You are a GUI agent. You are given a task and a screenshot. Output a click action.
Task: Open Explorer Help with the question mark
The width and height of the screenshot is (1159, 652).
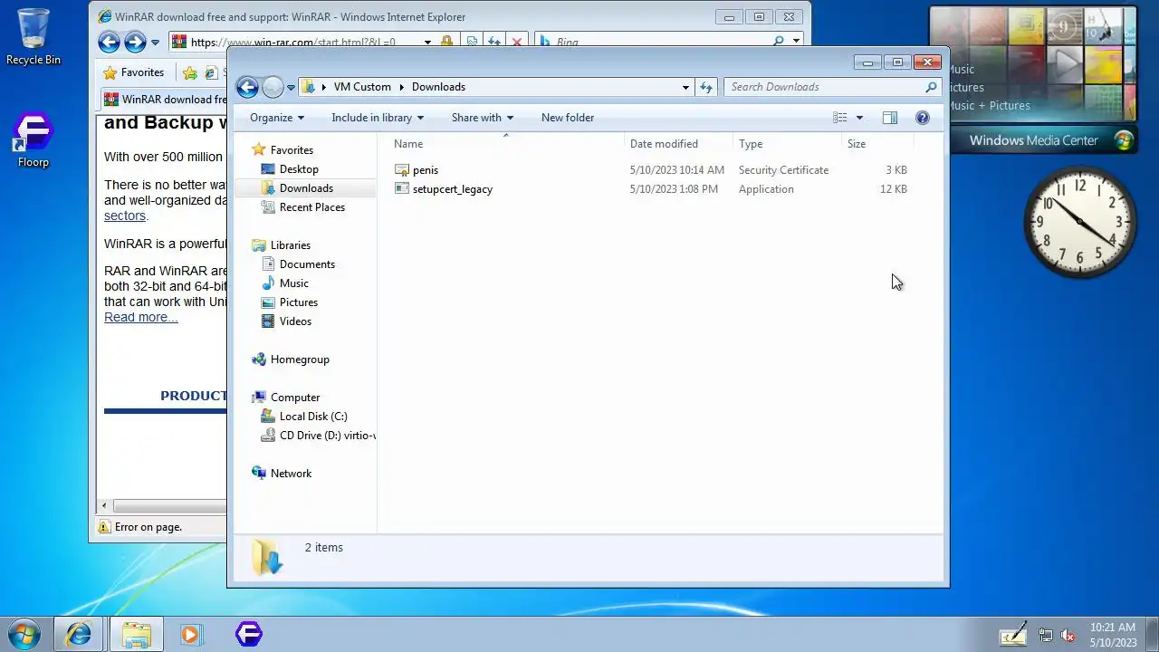[x=922, y=118]
